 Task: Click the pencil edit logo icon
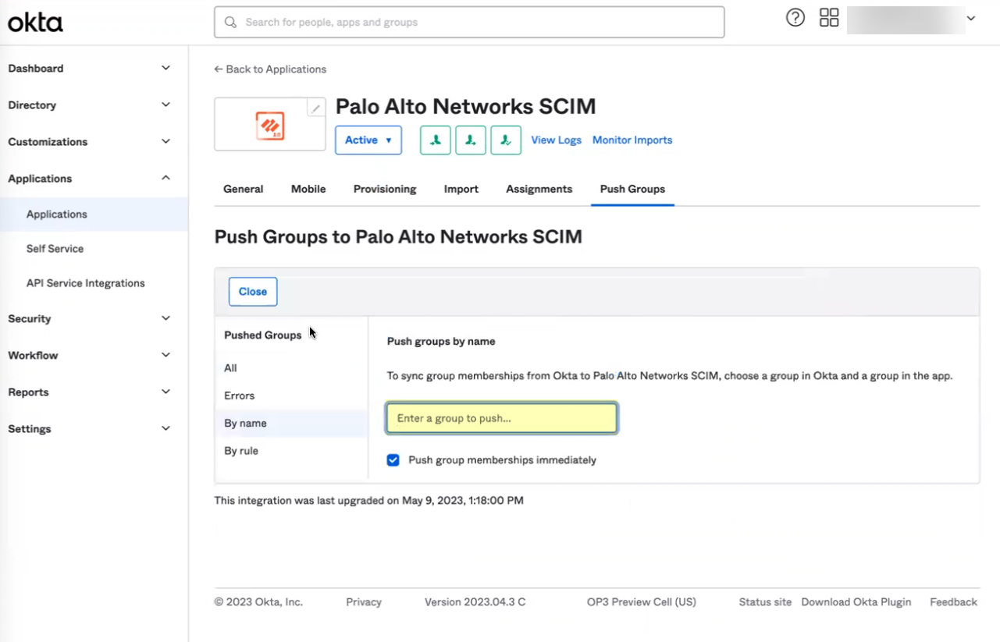315,108
